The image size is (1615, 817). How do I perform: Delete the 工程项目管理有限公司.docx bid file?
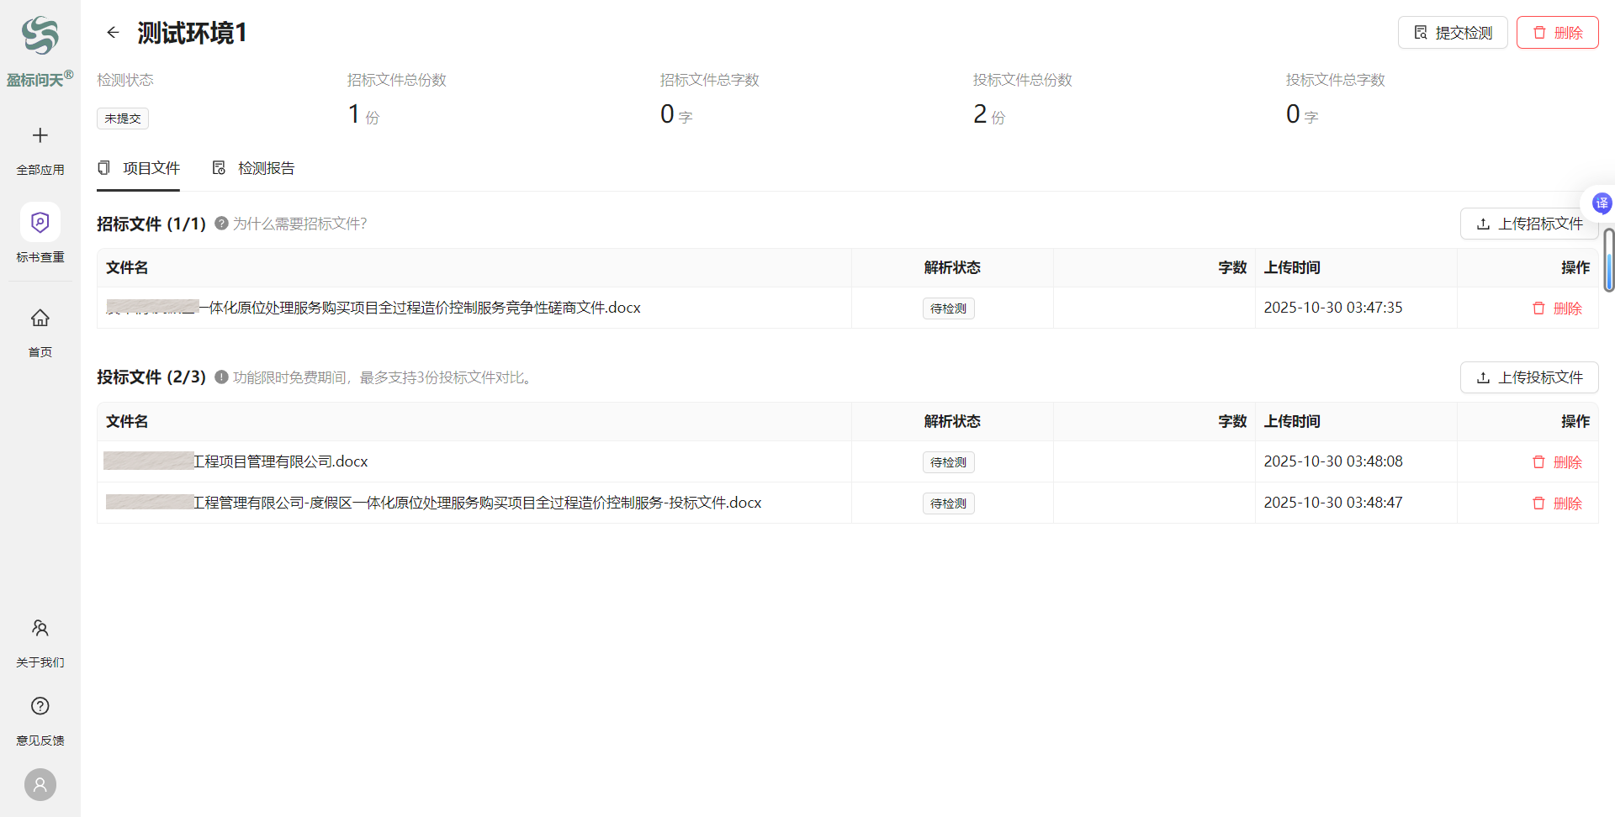(1557, 462)
